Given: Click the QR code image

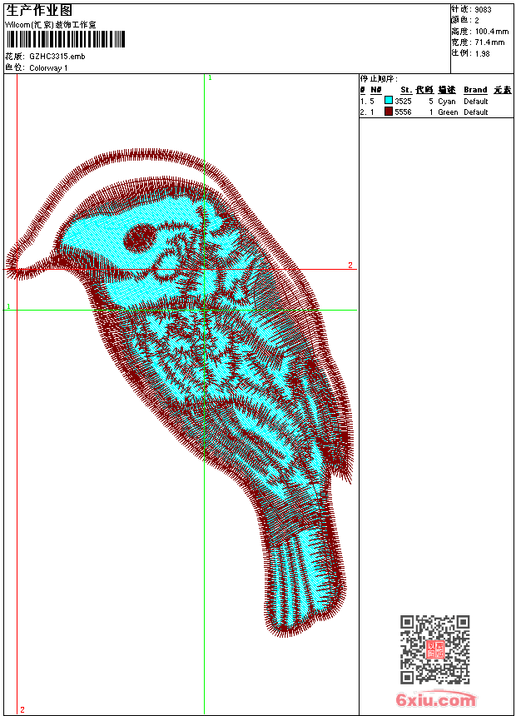Looking at the screenshot, I should coord(434,649).
